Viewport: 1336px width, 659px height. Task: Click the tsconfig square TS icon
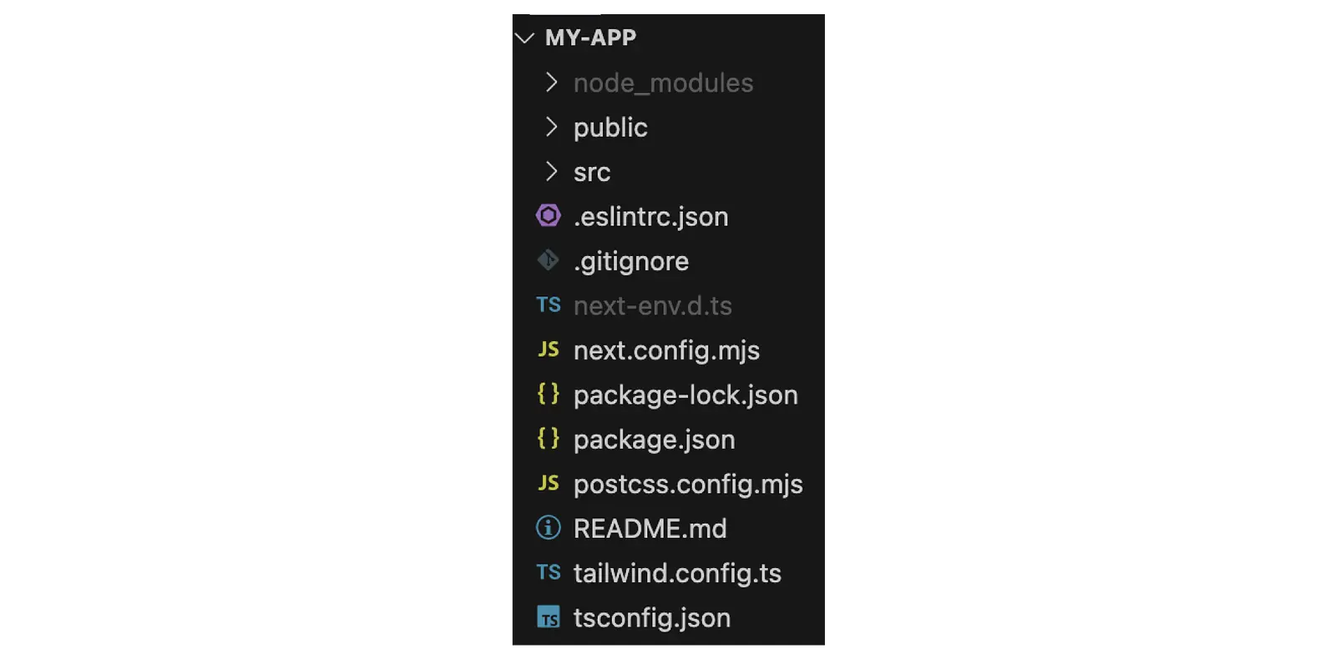[549, 617]
